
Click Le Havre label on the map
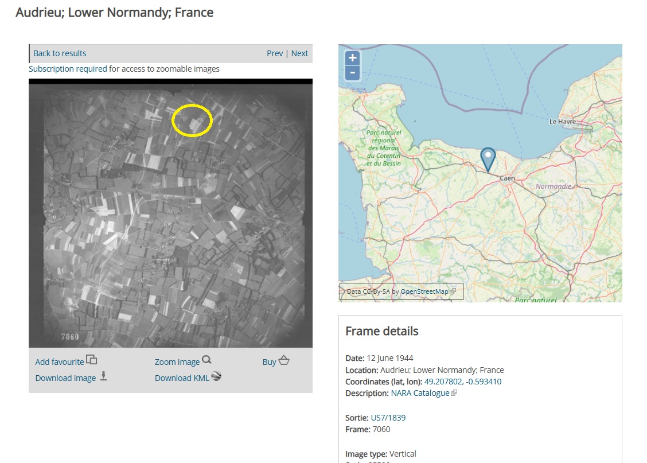561,122
